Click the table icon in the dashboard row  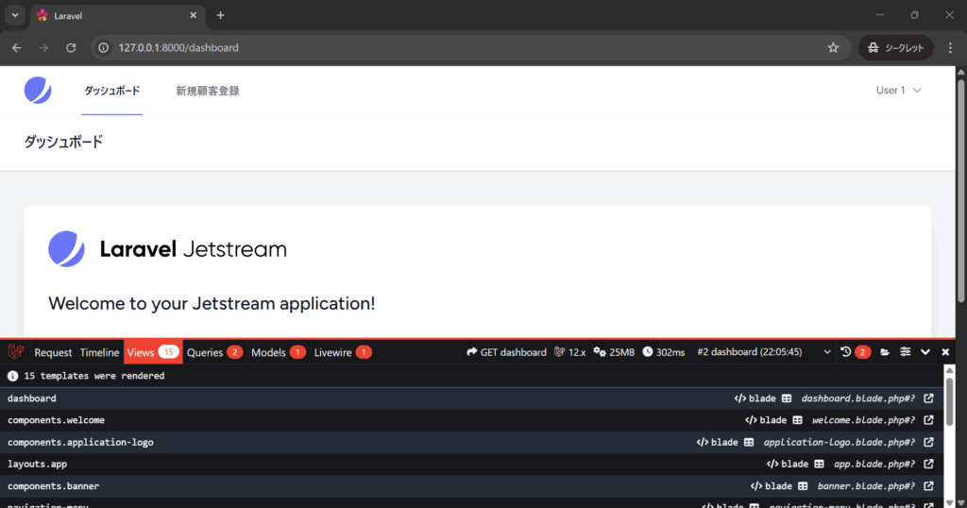click(787, 398)
